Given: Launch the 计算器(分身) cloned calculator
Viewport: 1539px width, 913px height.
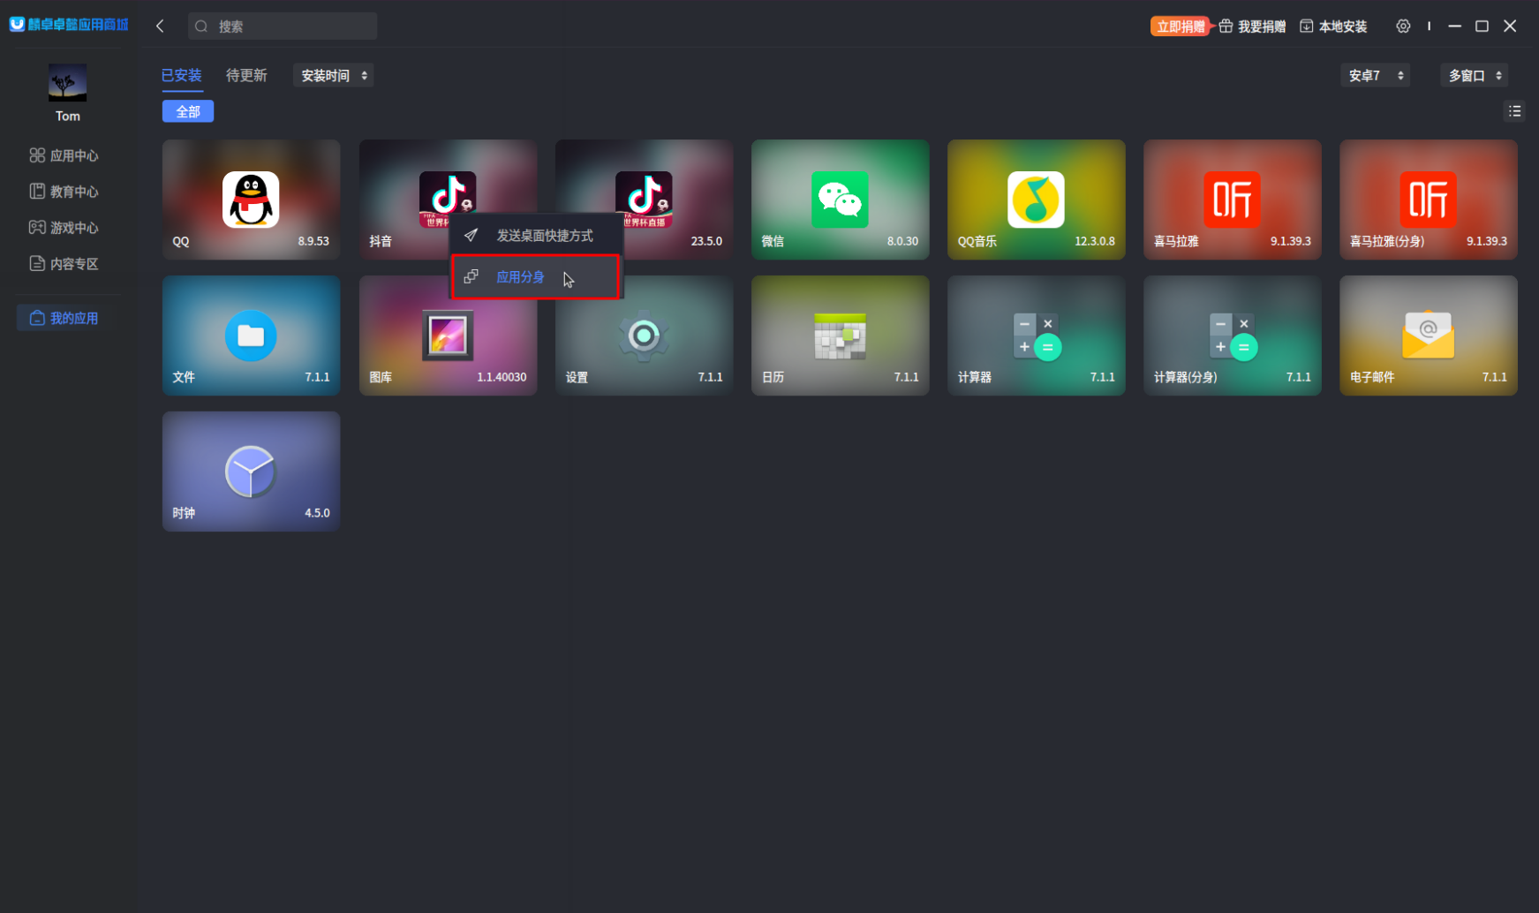Looking at the screenshot, I should [x=1232, y=336].
